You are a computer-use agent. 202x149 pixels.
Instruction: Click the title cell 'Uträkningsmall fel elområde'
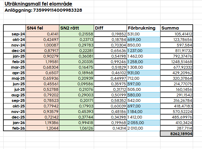(x=38, y=4)
